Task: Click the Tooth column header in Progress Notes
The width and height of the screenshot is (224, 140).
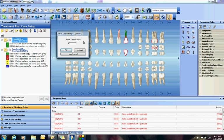Action: pyautogui.click(x=87, y=107)
